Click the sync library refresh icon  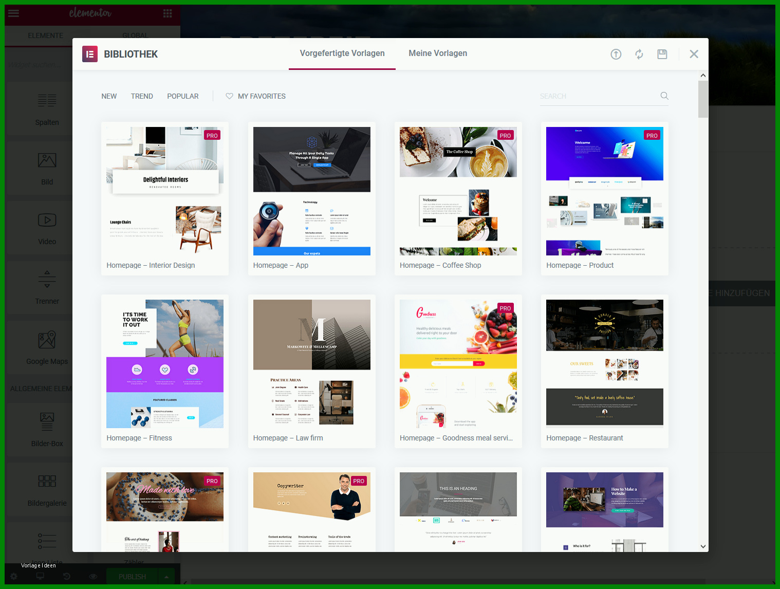639,54
